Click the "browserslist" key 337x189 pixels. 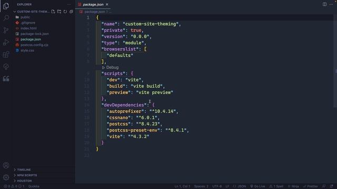(120, 49)
